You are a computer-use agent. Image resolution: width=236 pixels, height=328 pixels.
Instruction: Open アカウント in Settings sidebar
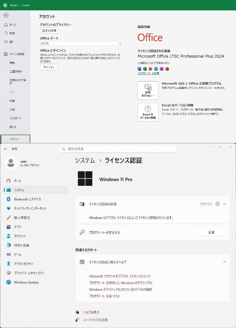(36, 236)
